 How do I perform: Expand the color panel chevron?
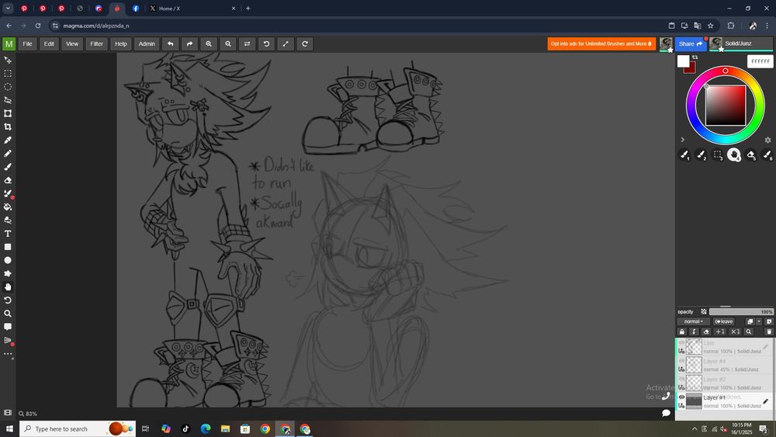[682, 140]
